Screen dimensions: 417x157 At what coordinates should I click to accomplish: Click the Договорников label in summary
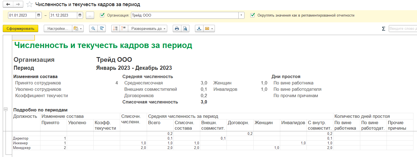click(x=139, y=95)
